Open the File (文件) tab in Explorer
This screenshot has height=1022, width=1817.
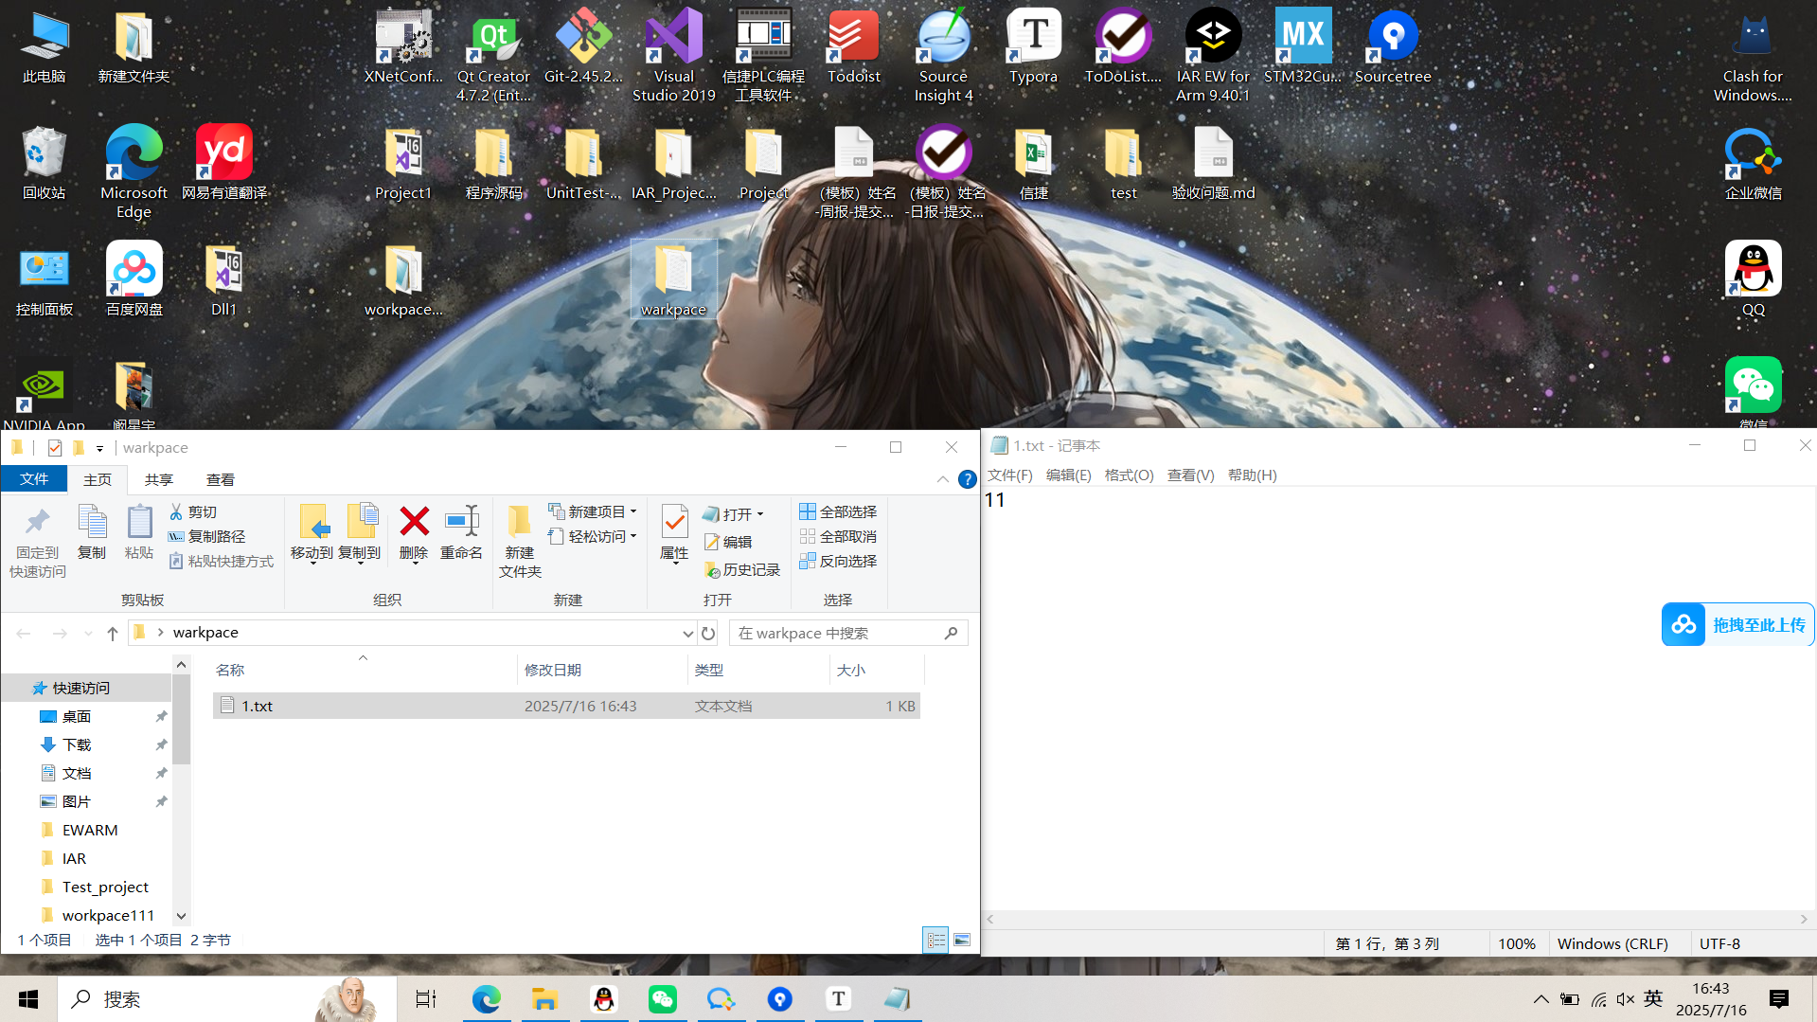tap(34, 479)
